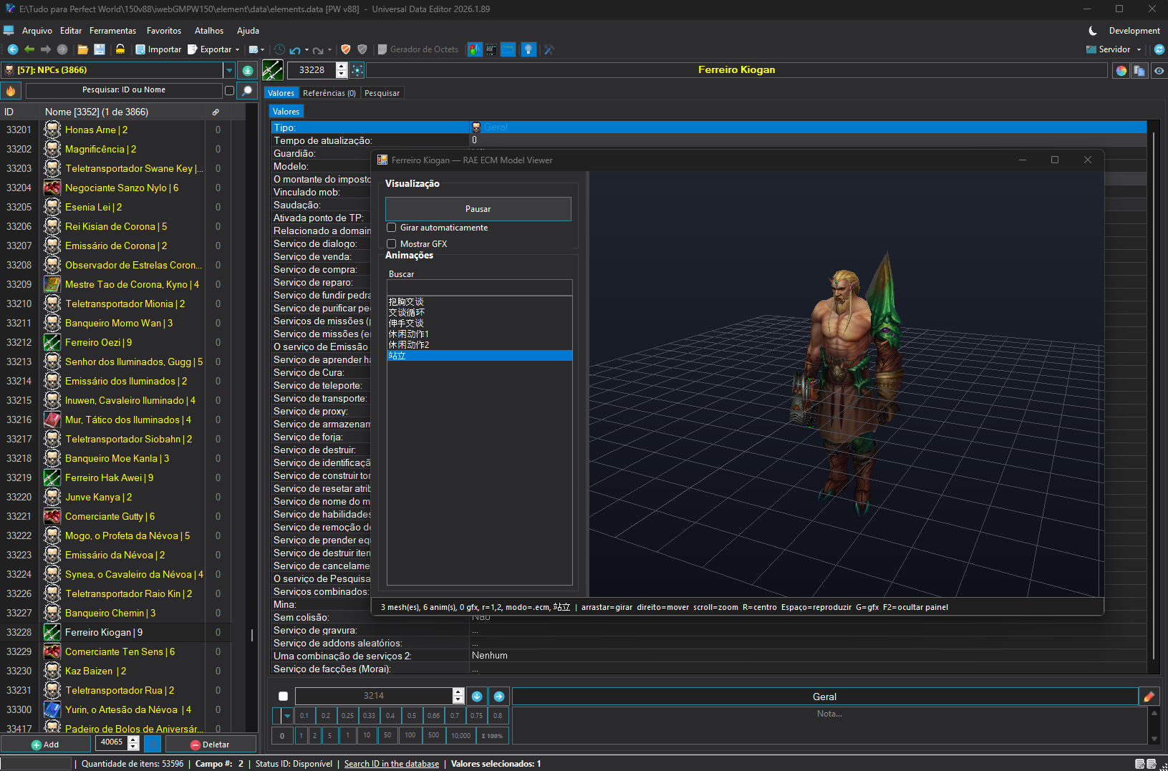This screenshot has height=771, width=1168.
Task: Click the blue refresh icon beside Servidor
Action: [1159, 49]
